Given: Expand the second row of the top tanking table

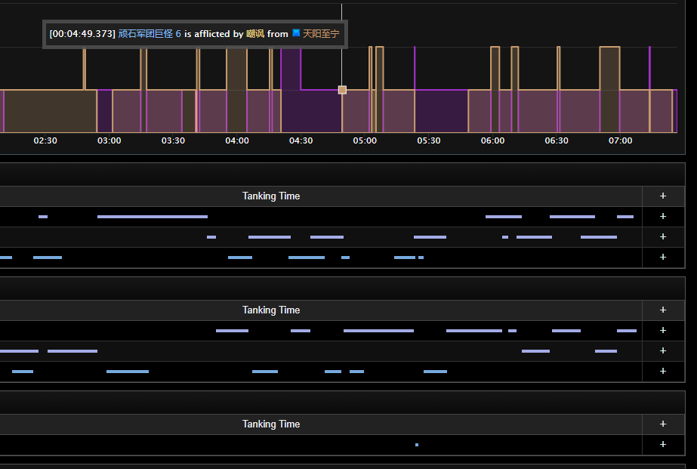Looking at the screenshot, I should click(x=663, y=236).
